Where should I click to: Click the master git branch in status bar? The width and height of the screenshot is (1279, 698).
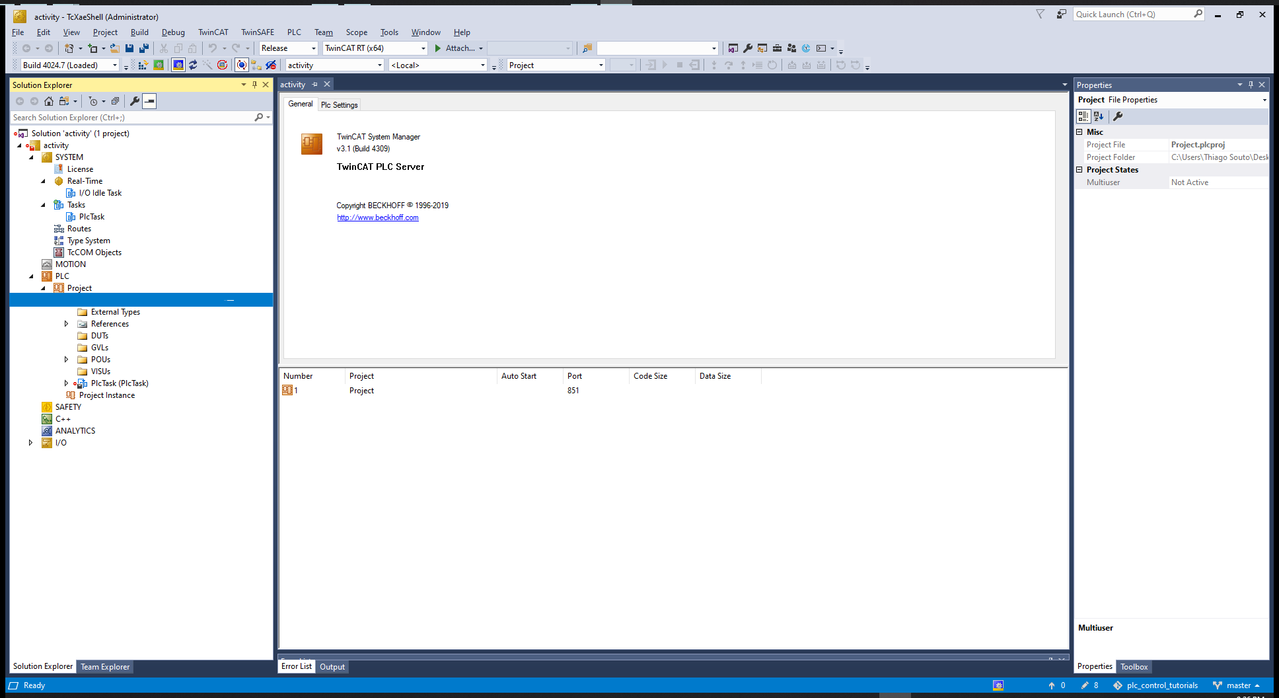point(1238,685)
